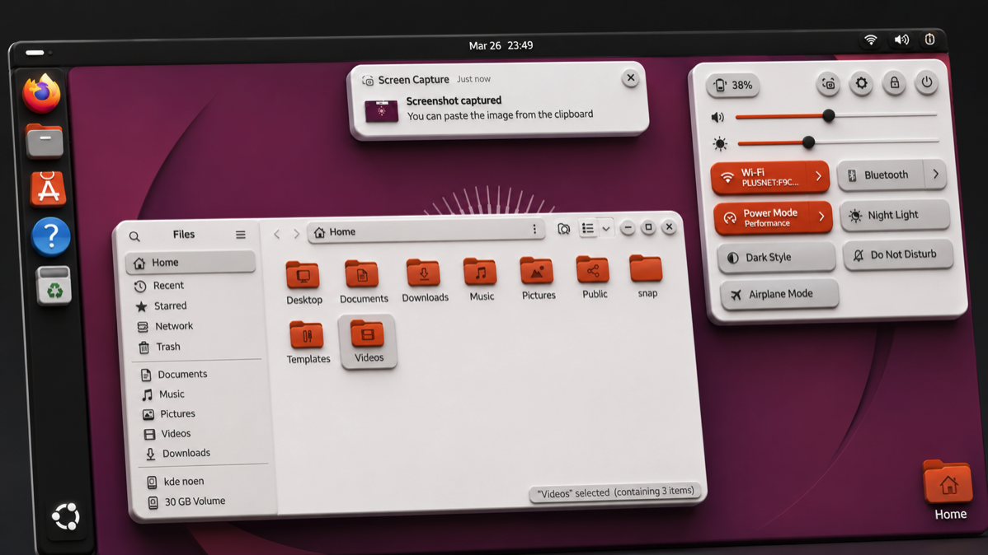Select the Videos folder icon
The height and width of the screenshot is (555, 988).
(368, 334)
